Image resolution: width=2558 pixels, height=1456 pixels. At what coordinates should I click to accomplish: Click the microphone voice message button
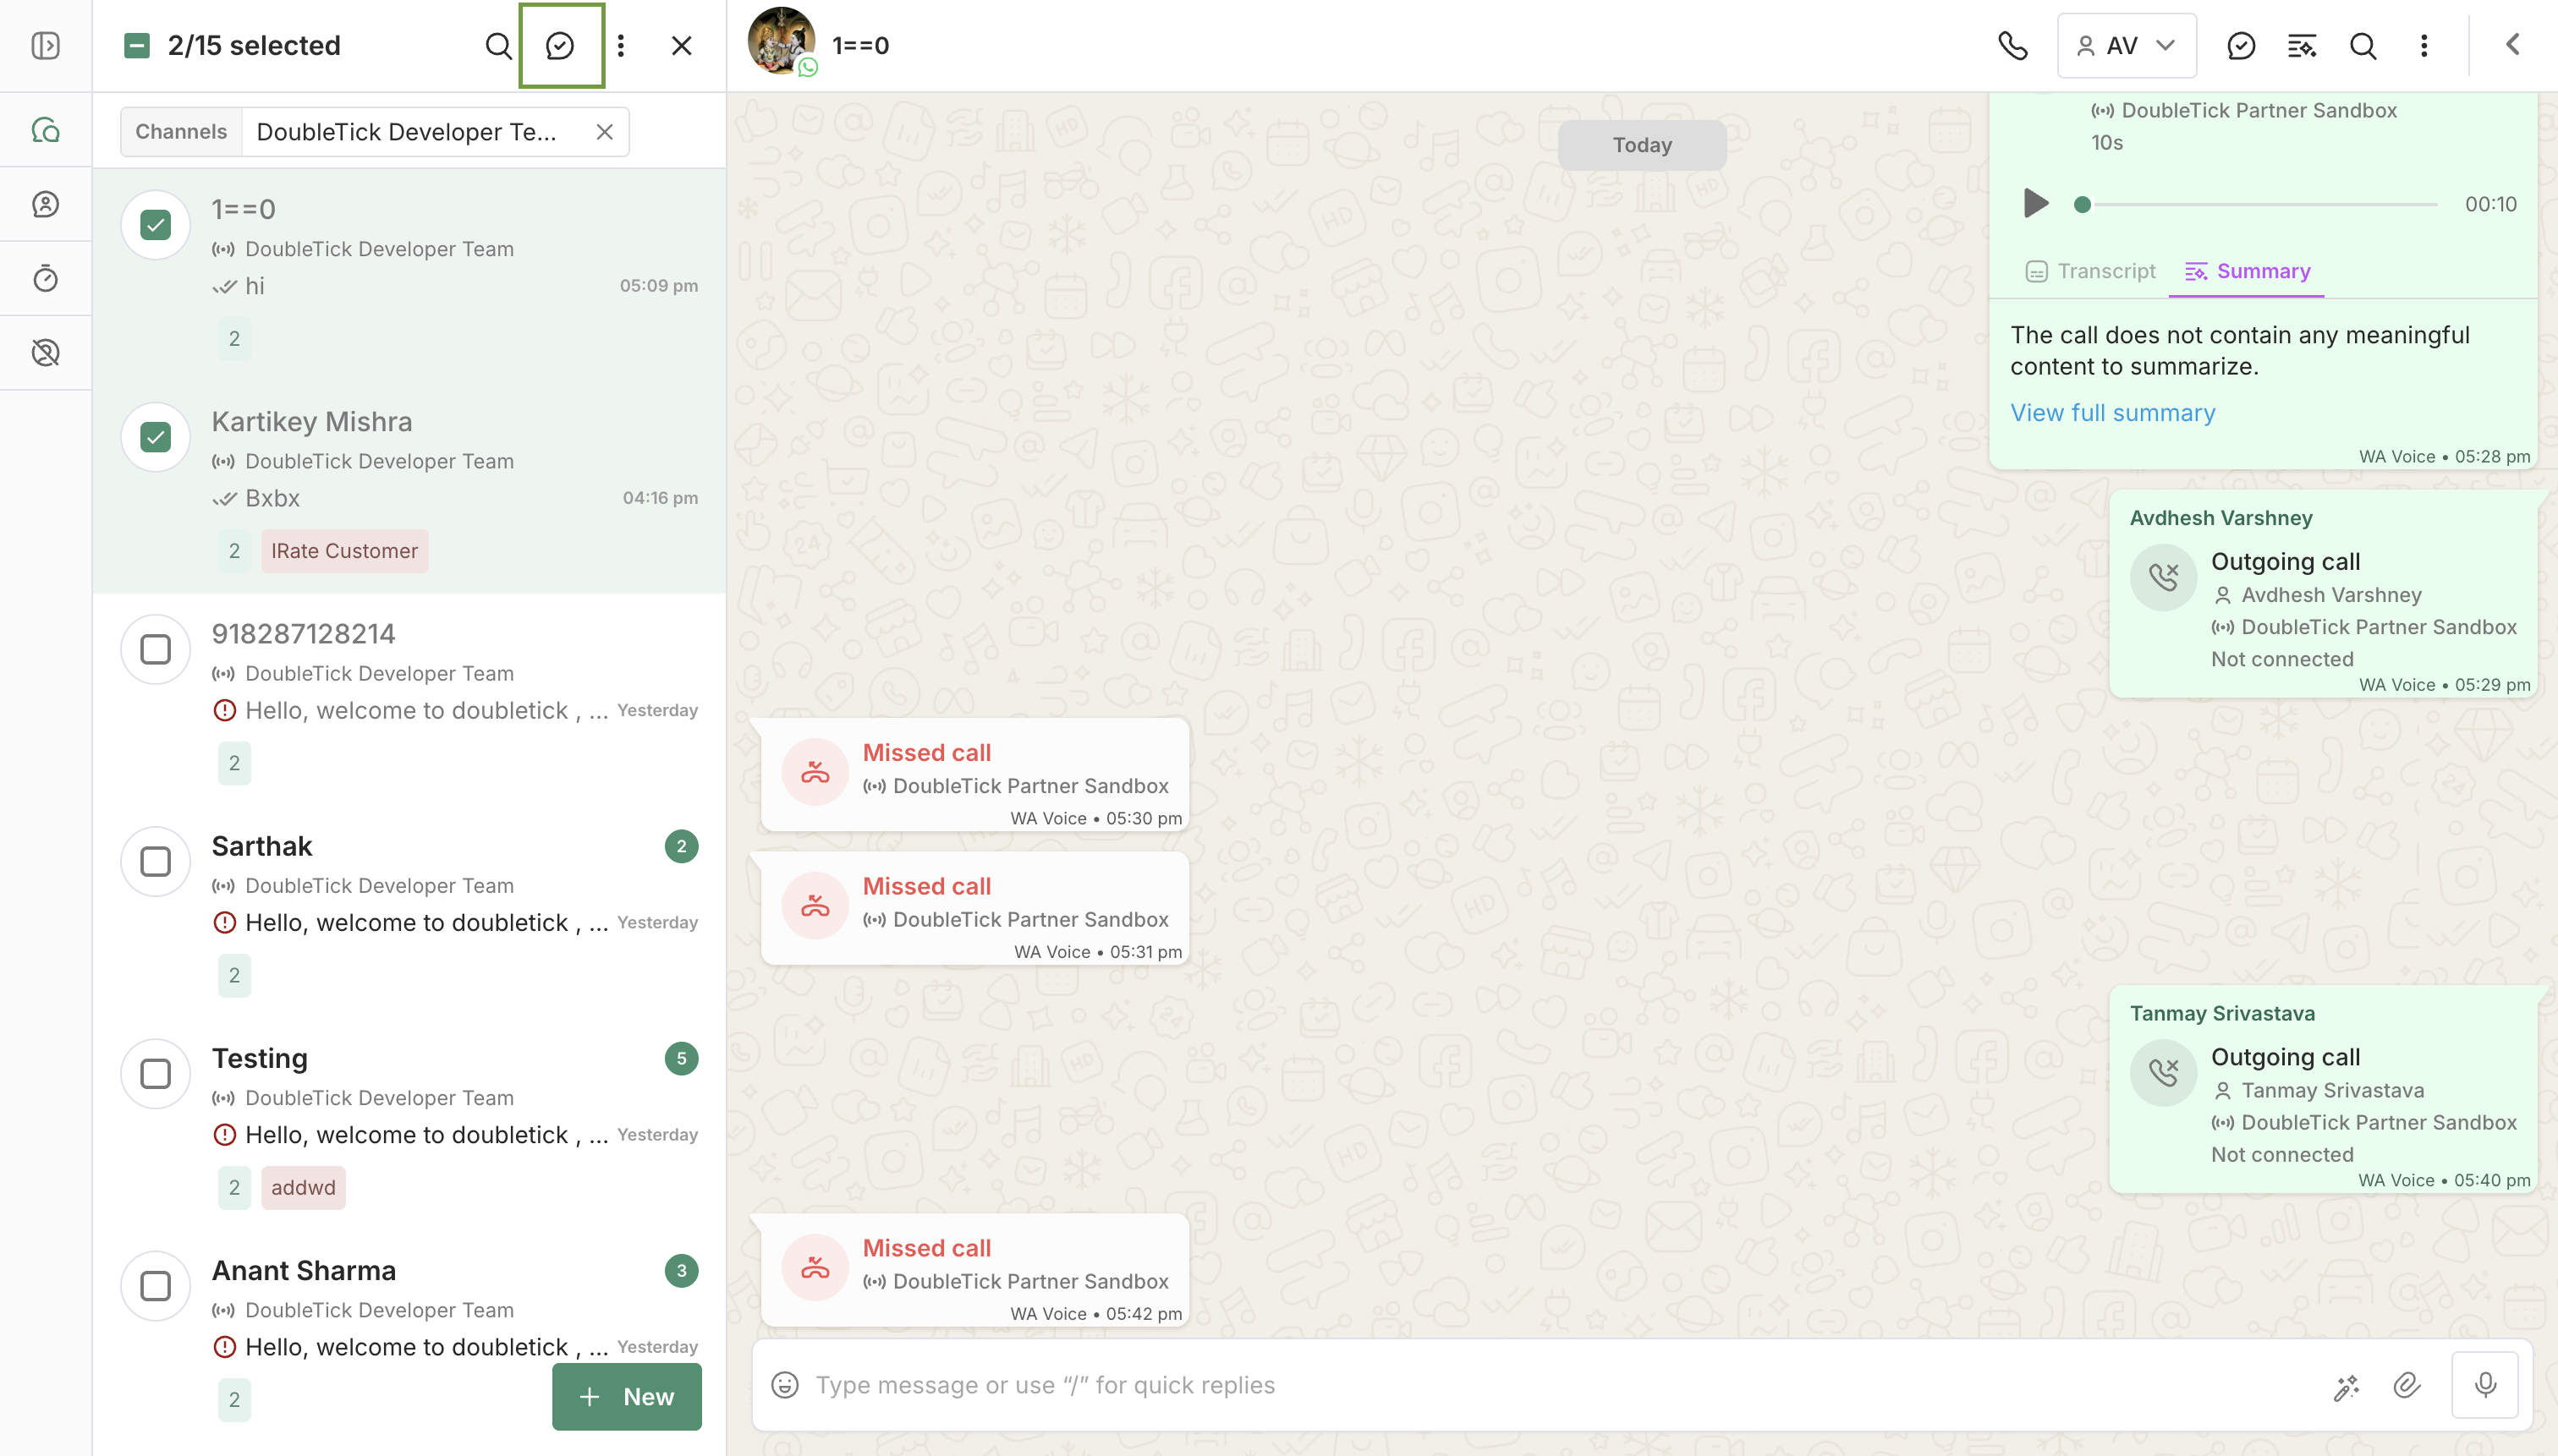pos(2485,1385)
